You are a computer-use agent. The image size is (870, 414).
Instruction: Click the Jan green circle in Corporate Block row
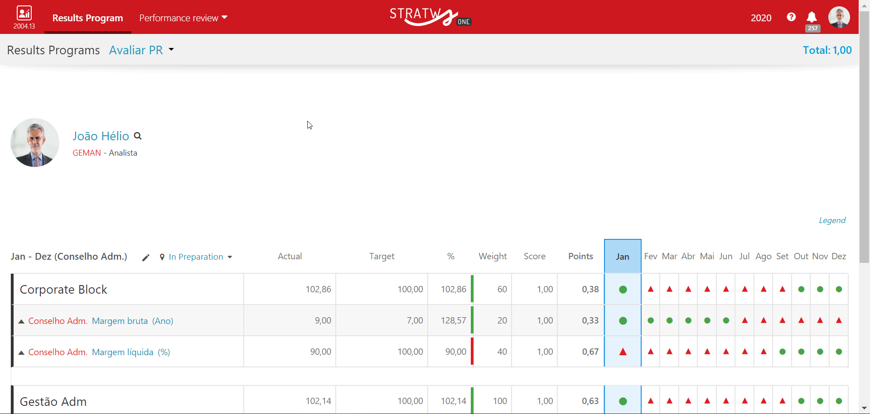click(x=623, y=290)
